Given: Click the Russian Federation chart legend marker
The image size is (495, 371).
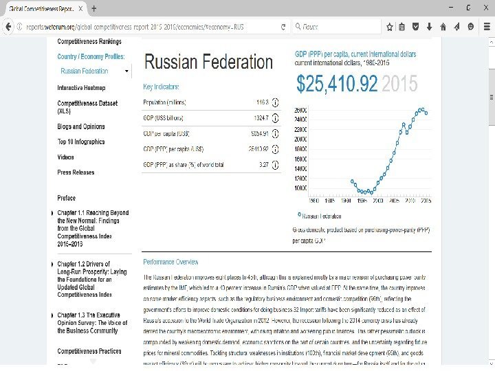Looking at the screenshot, I should point(299,214).
